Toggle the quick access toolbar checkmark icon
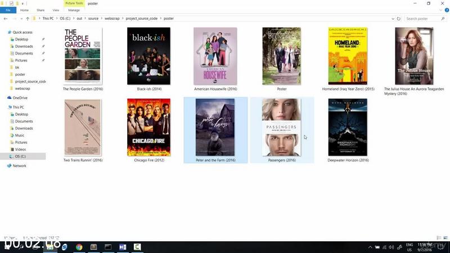 pos(11,3)
